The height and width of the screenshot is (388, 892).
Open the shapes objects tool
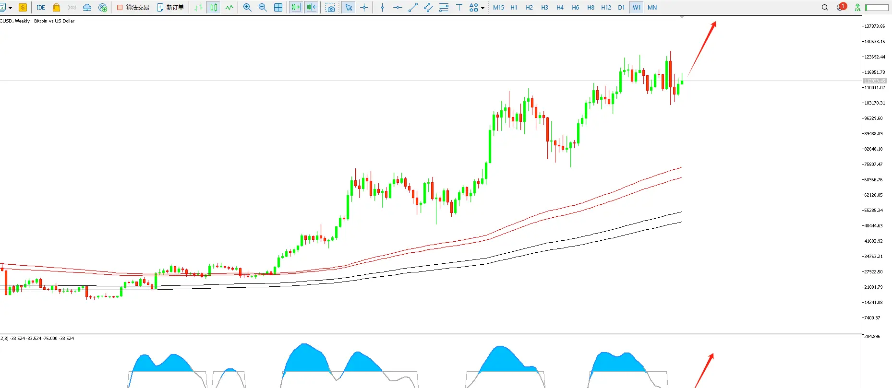coord(474,7)
